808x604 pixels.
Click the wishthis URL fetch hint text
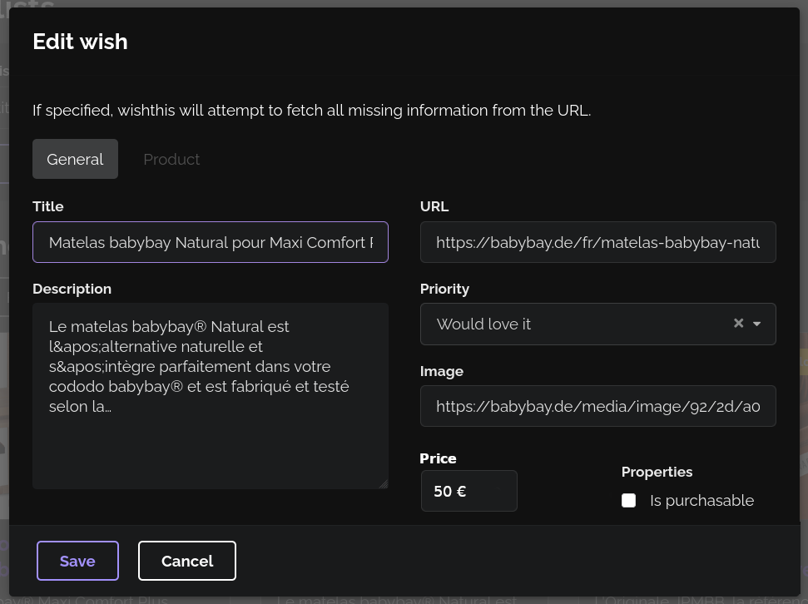coord(311,110)
